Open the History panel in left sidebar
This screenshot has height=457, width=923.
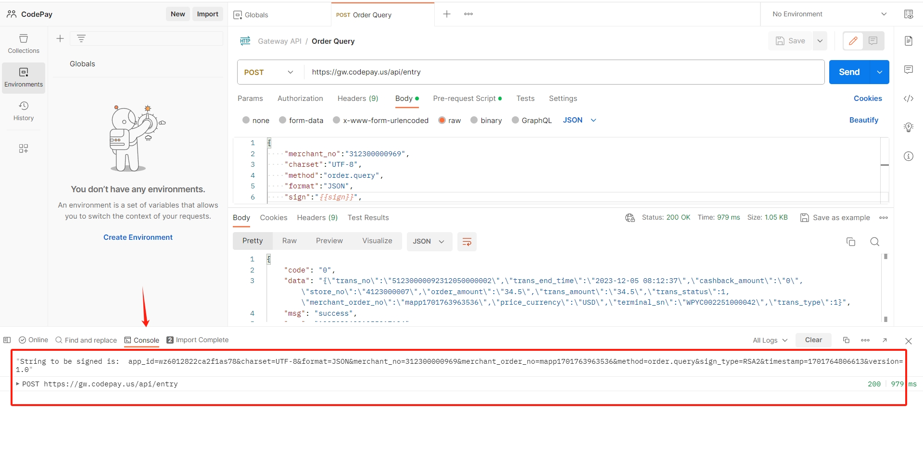pyautogui.click(x=23, y=111)
